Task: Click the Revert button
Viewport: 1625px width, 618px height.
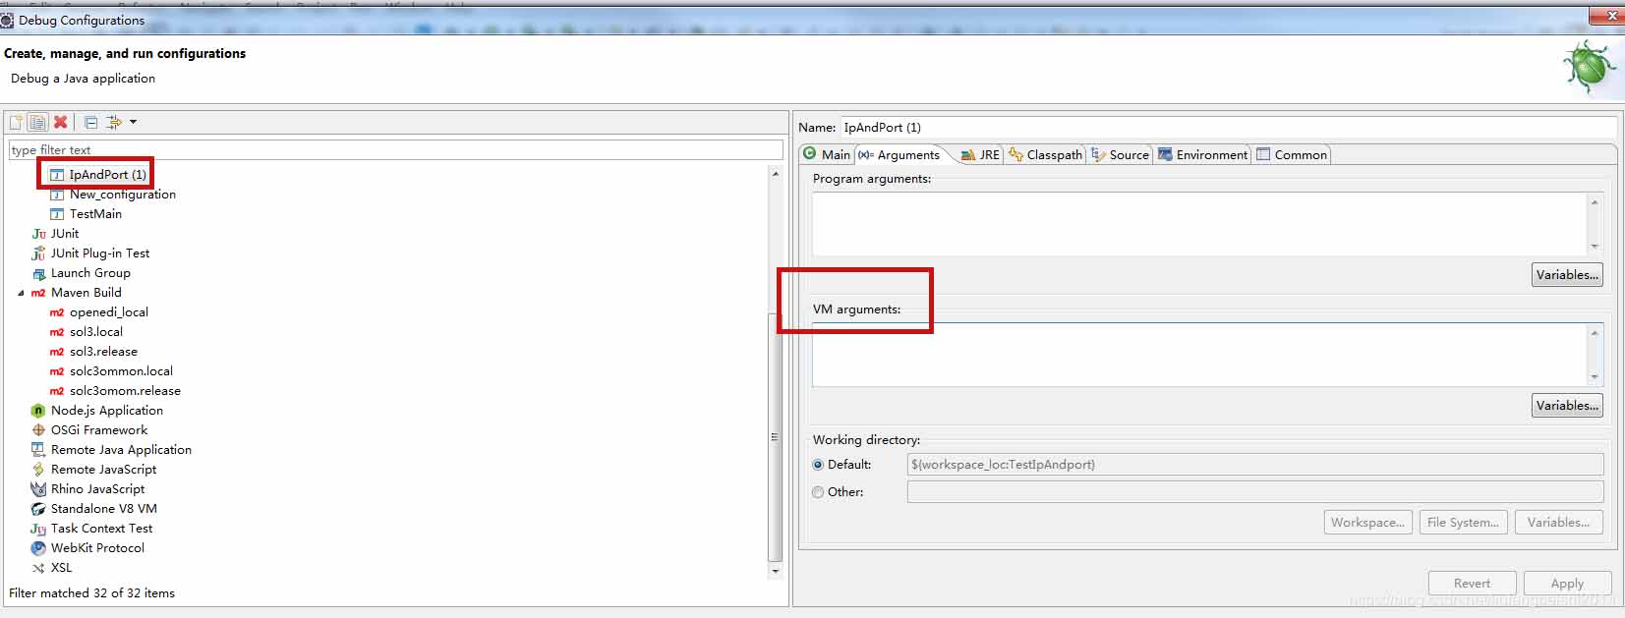Action: point(1472,583)
